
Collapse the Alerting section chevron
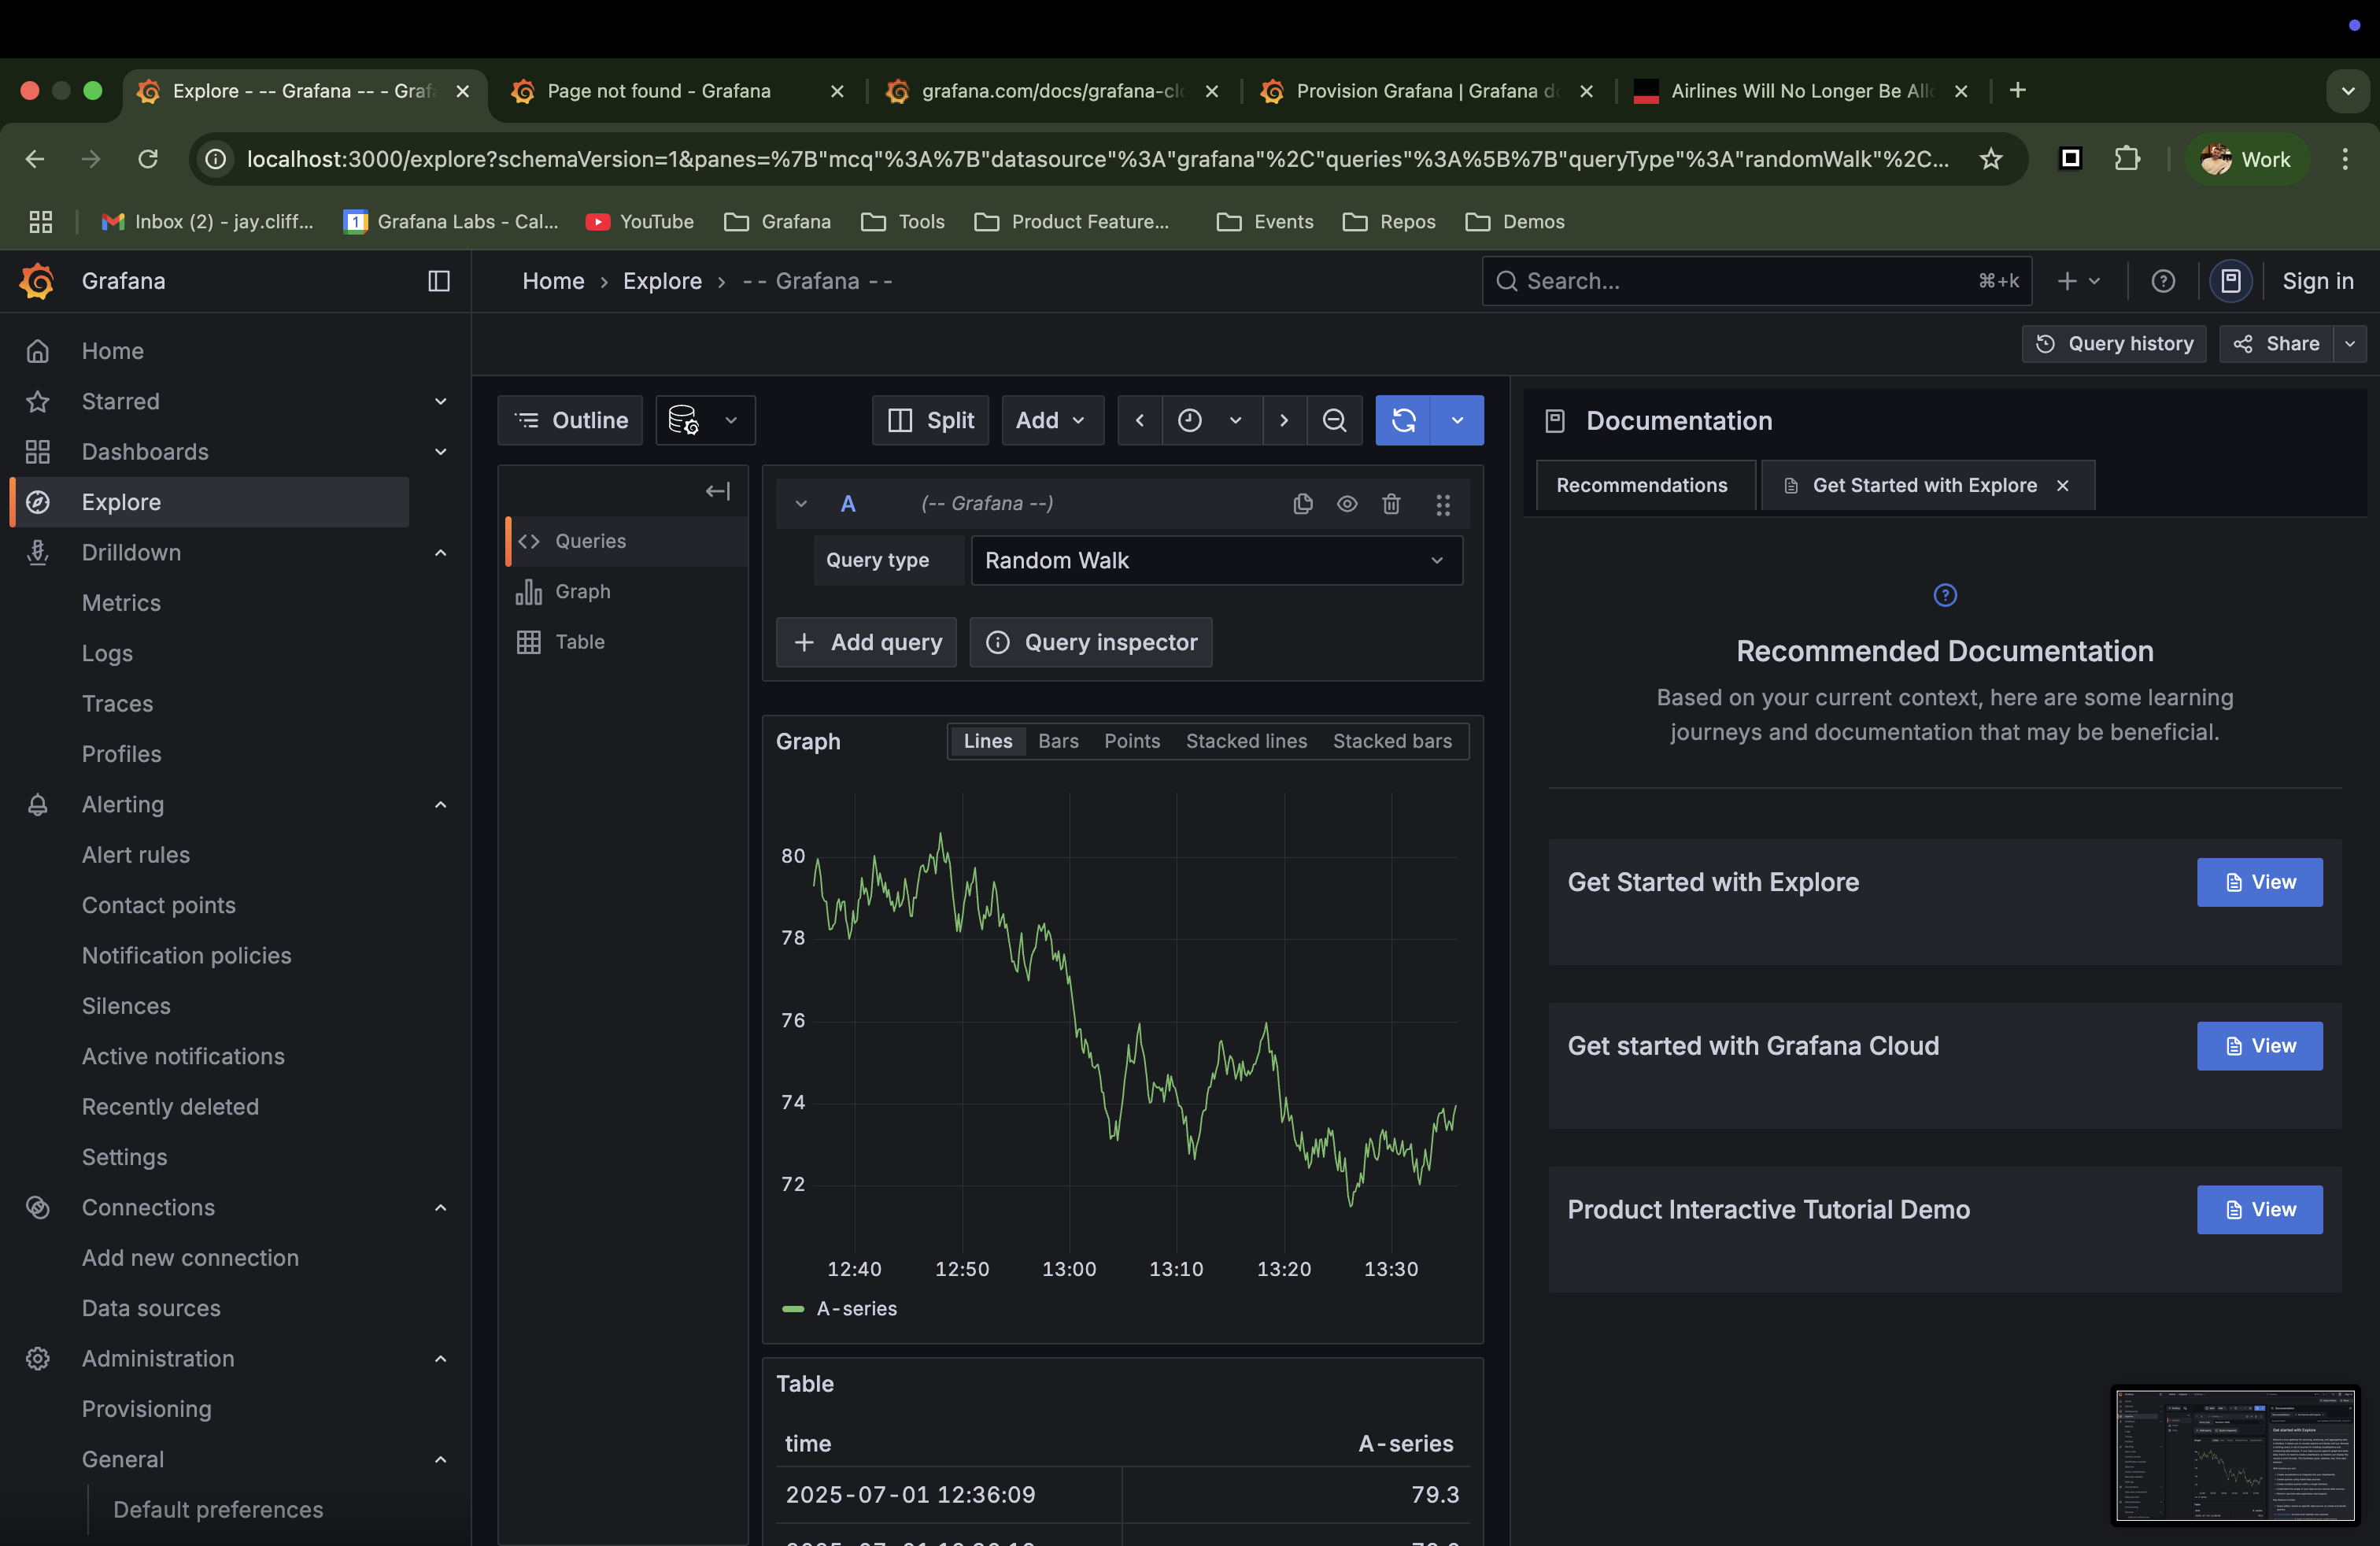tap(441, 804)
